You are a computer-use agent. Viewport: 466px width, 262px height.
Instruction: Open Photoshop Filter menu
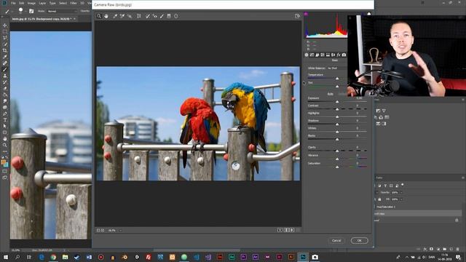[74, 3]
